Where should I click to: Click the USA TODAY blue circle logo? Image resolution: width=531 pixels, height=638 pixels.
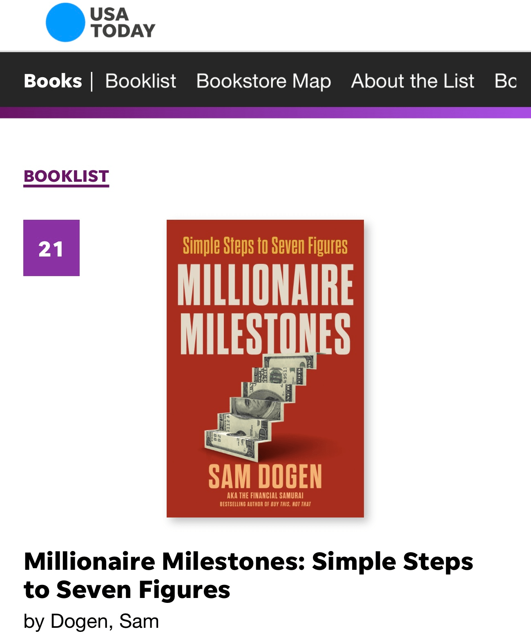pyautogui.click(x=65, y=22)
